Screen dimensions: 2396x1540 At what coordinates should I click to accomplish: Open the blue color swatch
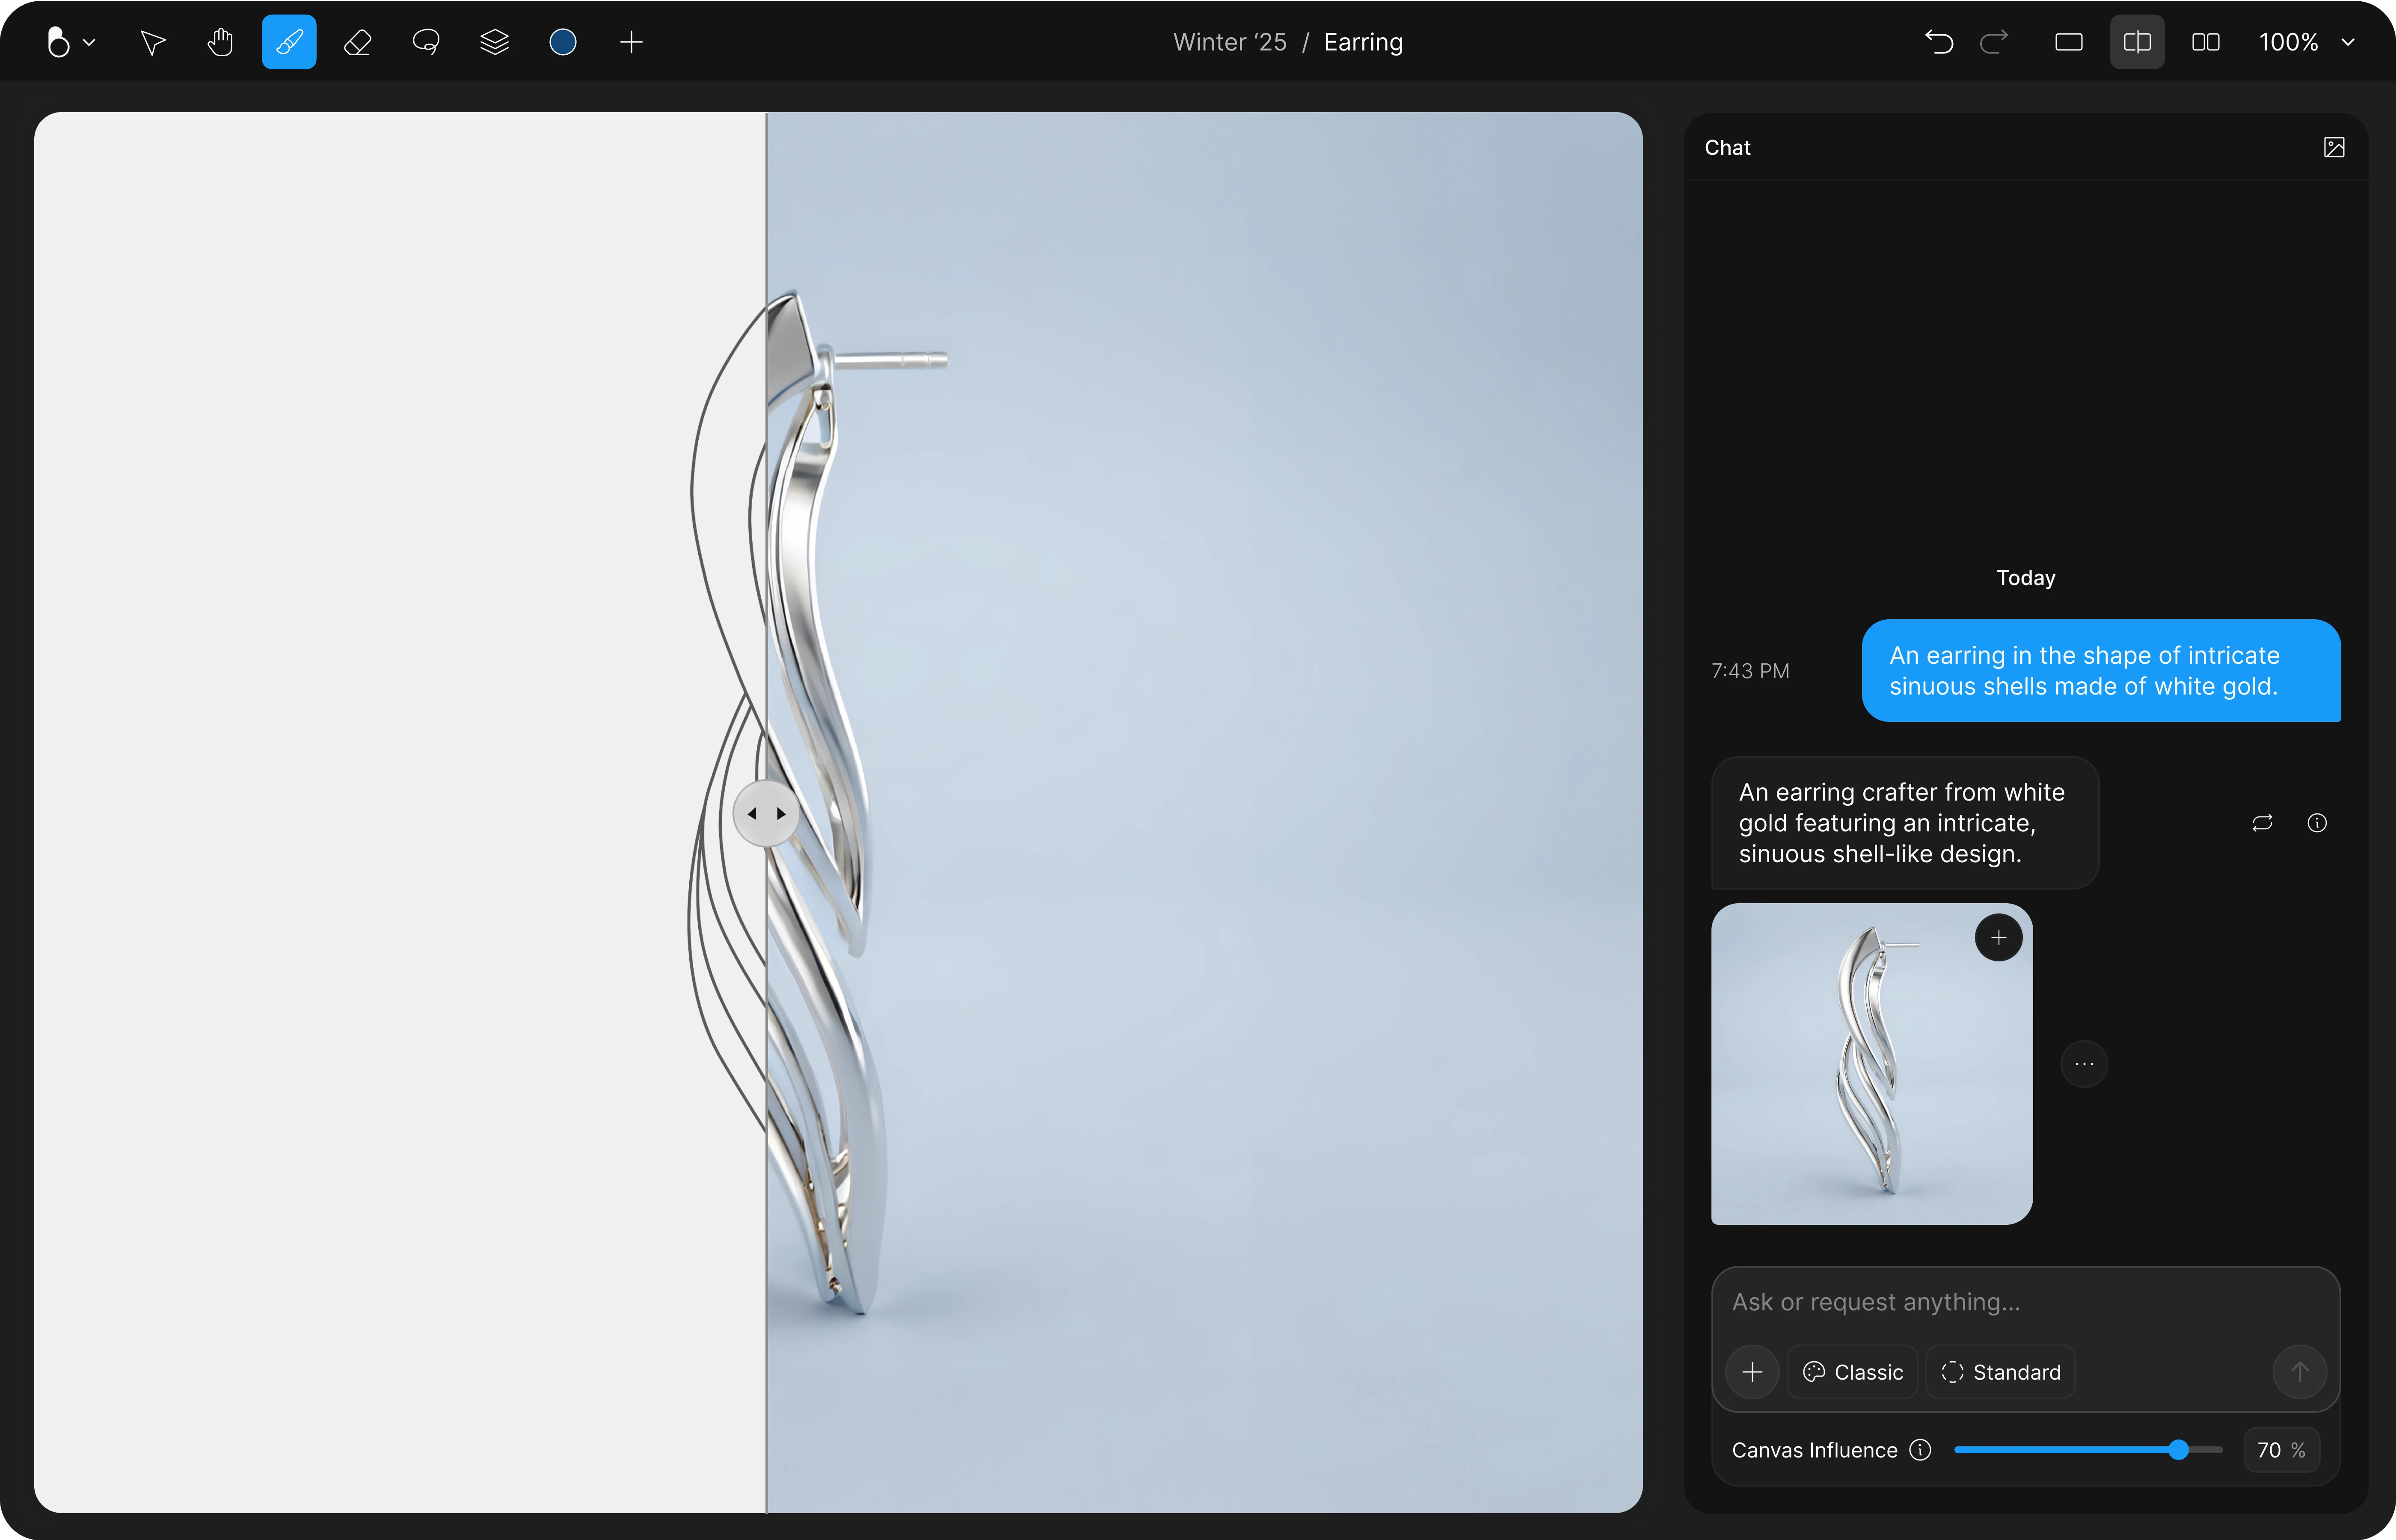563,42
